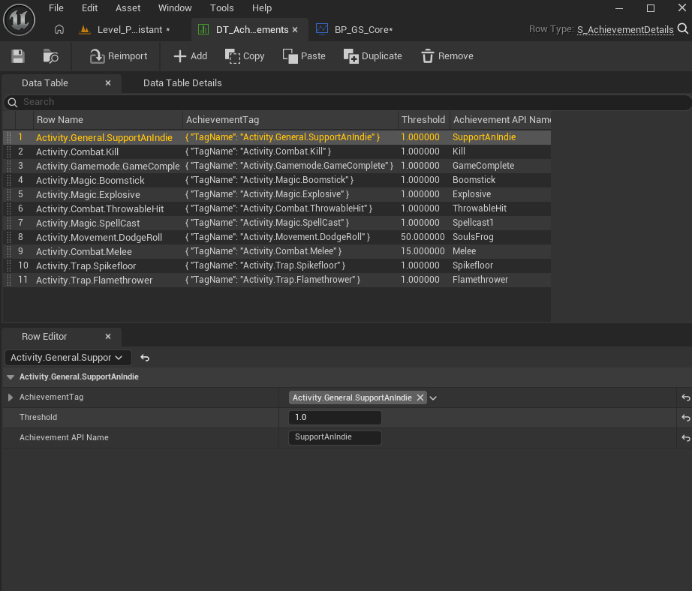Remove the selected row

[x=447, y=56]
